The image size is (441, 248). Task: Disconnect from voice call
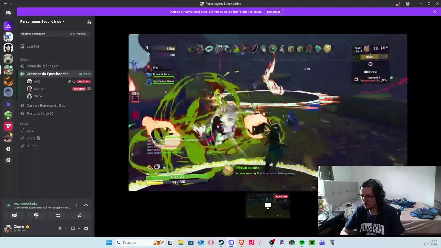tap(86, 205)
